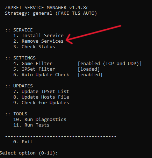Choose the Remove Services option
This screenshot has width=152, height=158.
38,41
